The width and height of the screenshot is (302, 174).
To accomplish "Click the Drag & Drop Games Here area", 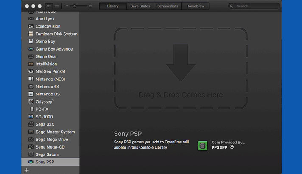I will point(181,68).
